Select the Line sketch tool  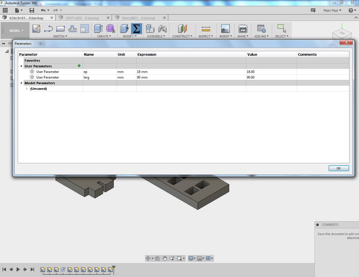[48, 28]
